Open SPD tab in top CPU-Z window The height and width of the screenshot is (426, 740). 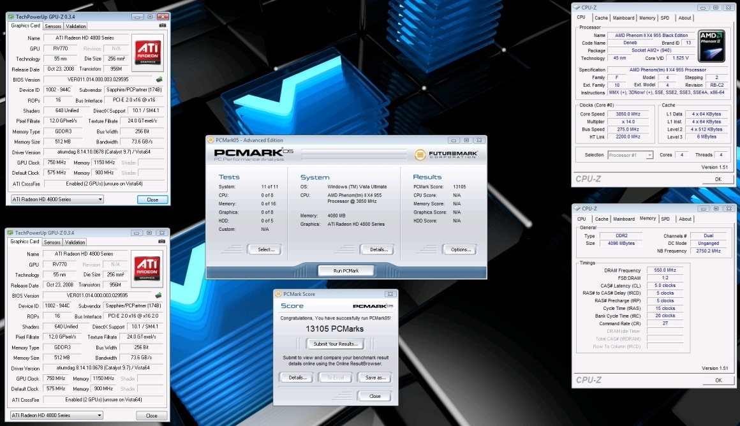pyautogui.click(x=665, y=18)
